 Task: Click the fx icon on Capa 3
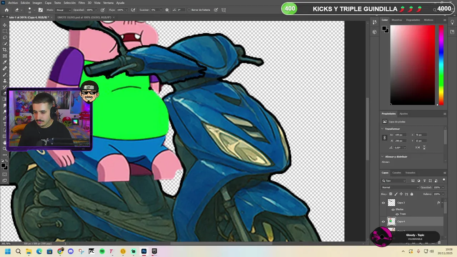click(439, 202)
